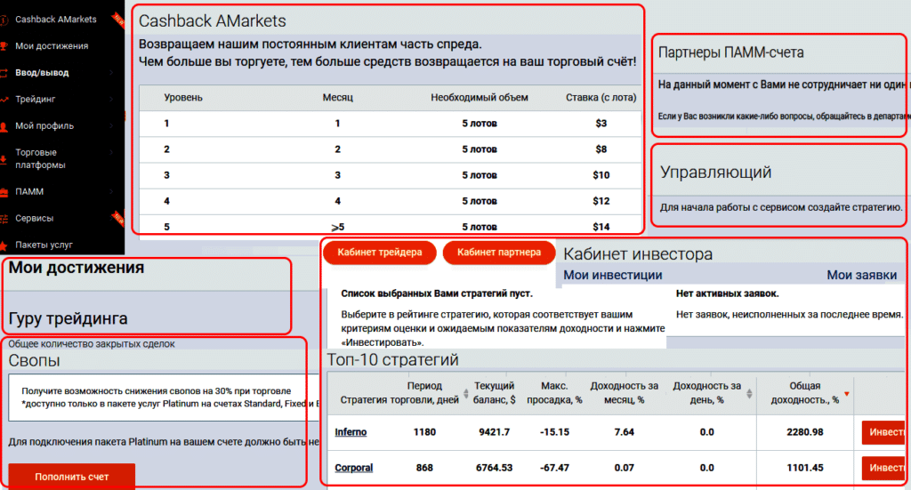
Task: Click the Партнеры ПАММ-счета heading
Action: click(x=731, y=52)
